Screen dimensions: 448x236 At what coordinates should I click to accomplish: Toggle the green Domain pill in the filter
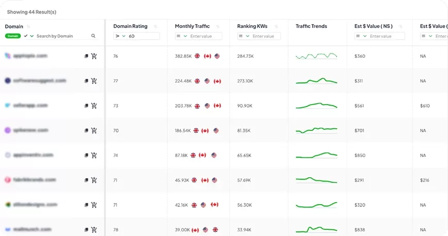point(13,36)
